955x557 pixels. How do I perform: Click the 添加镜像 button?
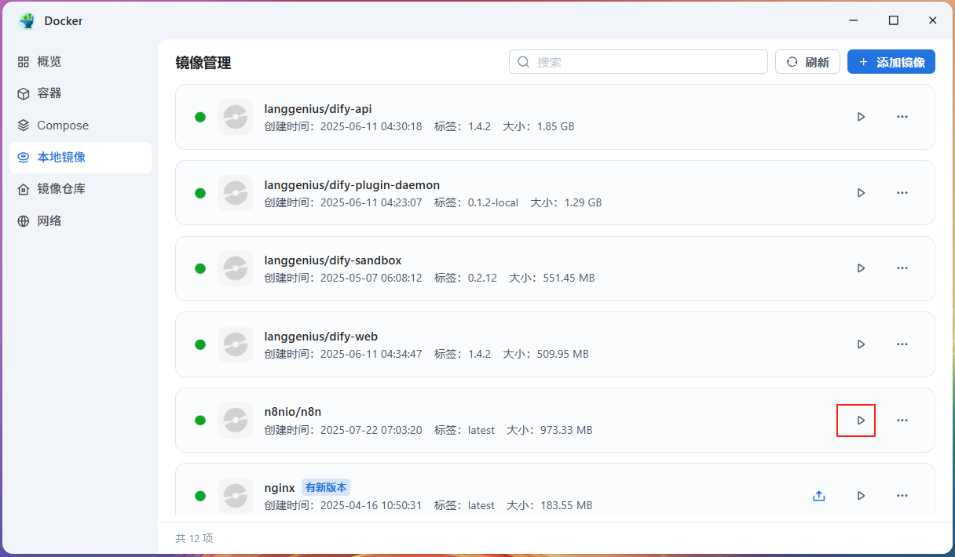tap(891, 62)
